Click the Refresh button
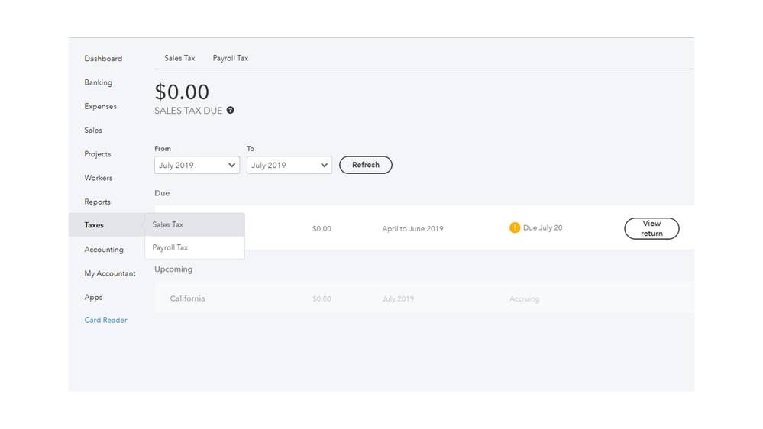 tap(365, 165)
